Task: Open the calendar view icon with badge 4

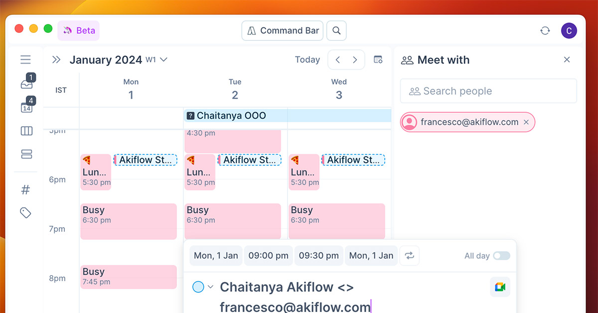Action: pos(26,108)
